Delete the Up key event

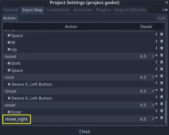[162, 48]
